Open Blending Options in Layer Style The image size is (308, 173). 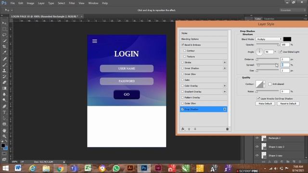coord(204,39)
